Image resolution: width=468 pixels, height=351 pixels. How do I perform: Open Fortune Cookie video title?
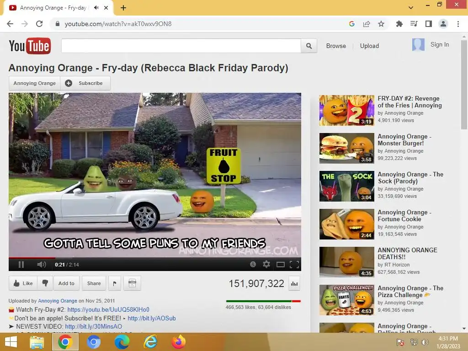404,216
